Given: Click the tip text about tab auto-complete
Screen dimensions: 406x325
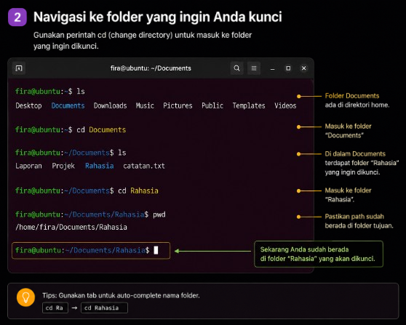Looking at the screenshot, I should point(121,295).
